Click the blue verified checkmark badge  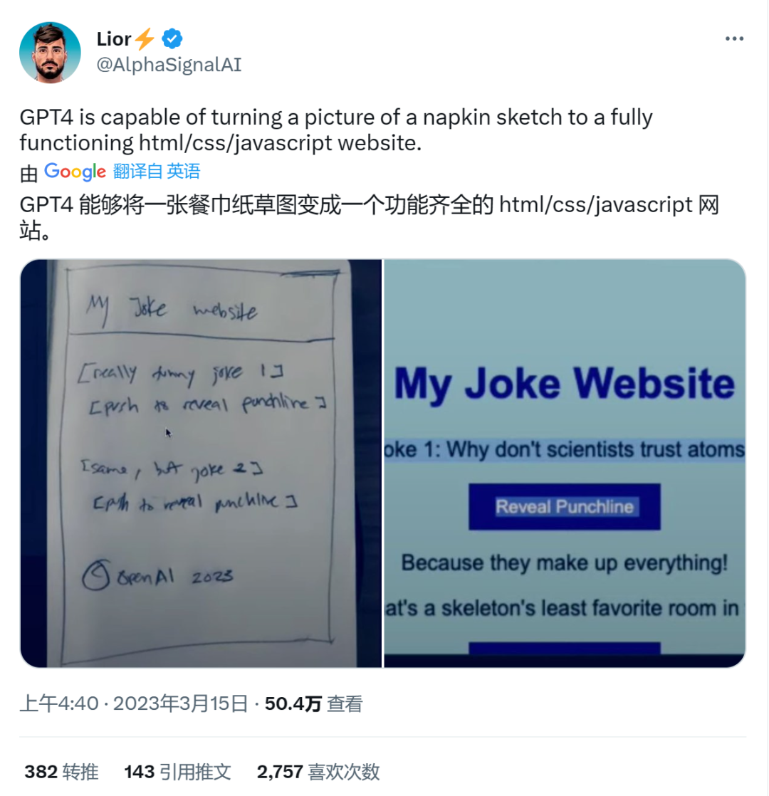172,38
